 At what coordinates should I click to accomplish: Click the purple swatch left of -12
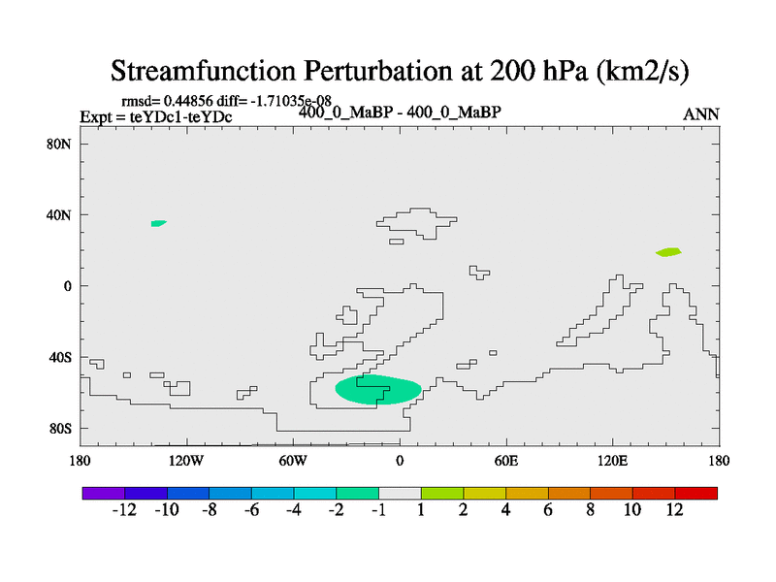(x=103, y=493)
